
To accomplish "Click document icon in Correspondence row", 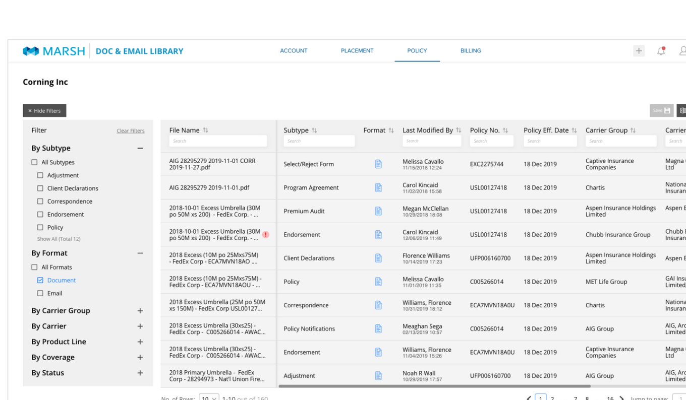I will click(x=378, y=305).
